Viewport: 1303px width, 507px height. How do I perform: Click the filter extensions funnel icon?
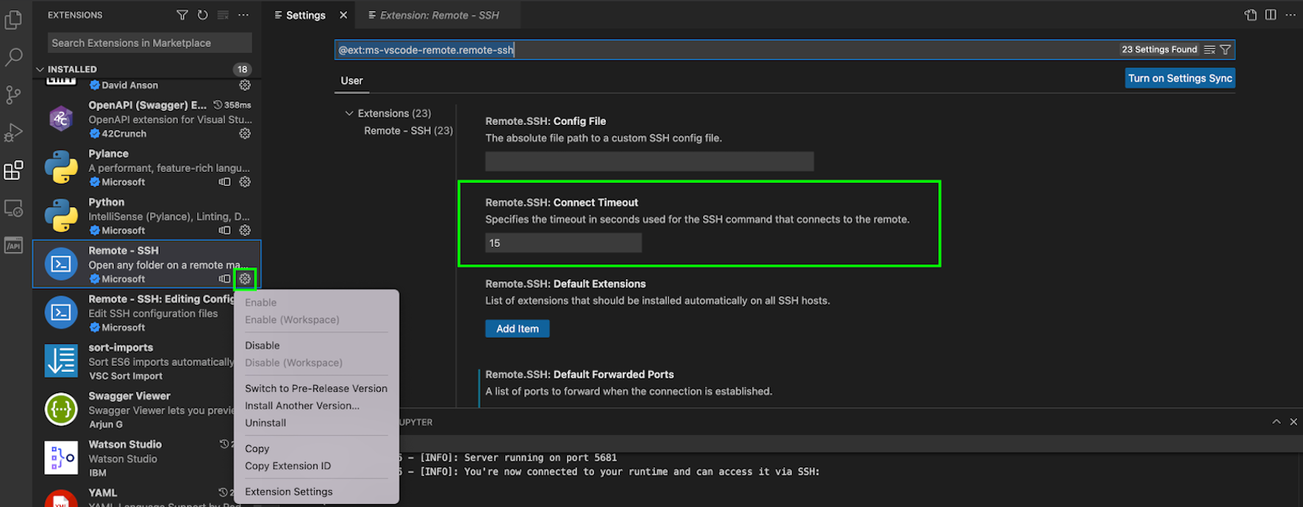(x=182, y=15)
